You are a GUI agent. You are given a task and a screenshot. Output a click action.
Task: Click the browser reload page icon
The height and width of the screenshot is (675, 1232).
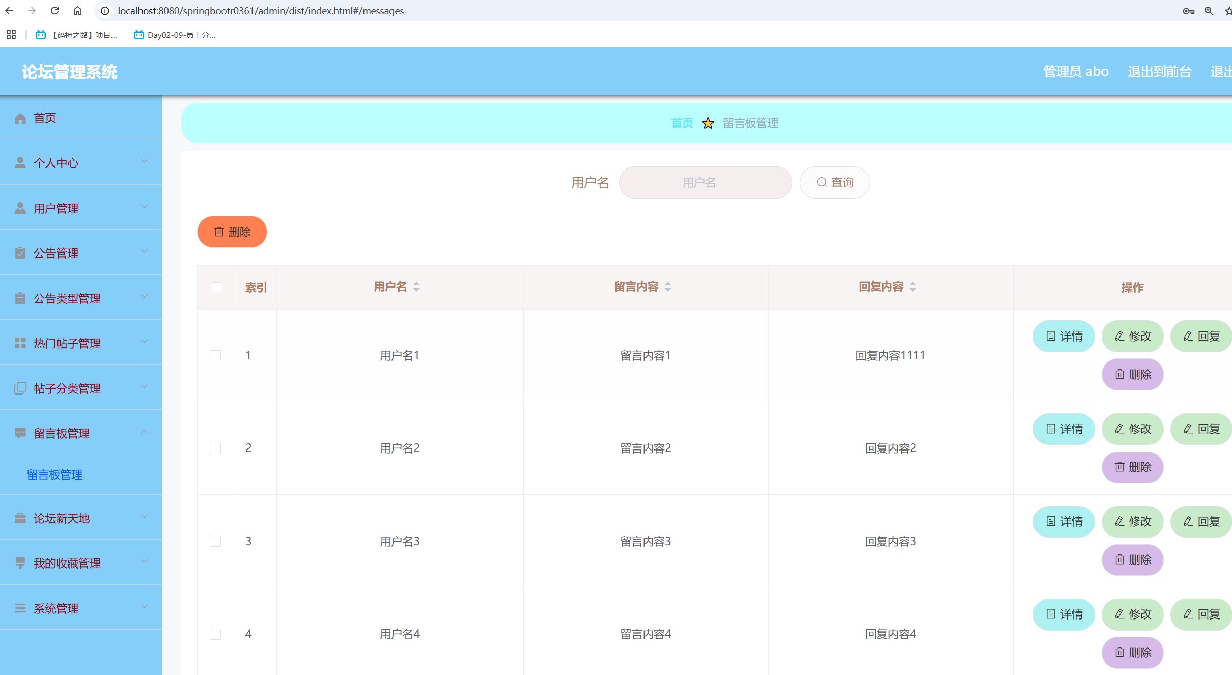[x=55, y=11]
